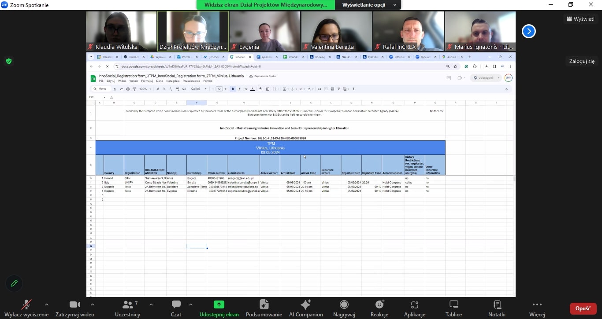Click the annotation pencil icon
Image resolution: width=602 pixels, height=319 pixels.
click(x=14, y=283)
